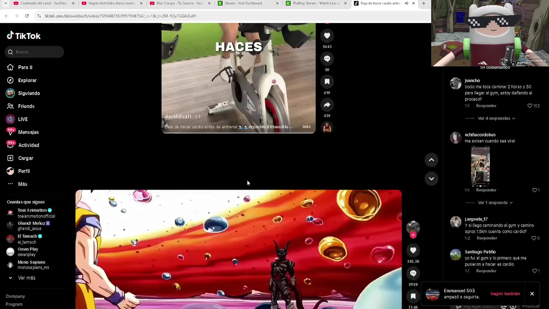
Task: Open your Perfil page
Action: 24,171
